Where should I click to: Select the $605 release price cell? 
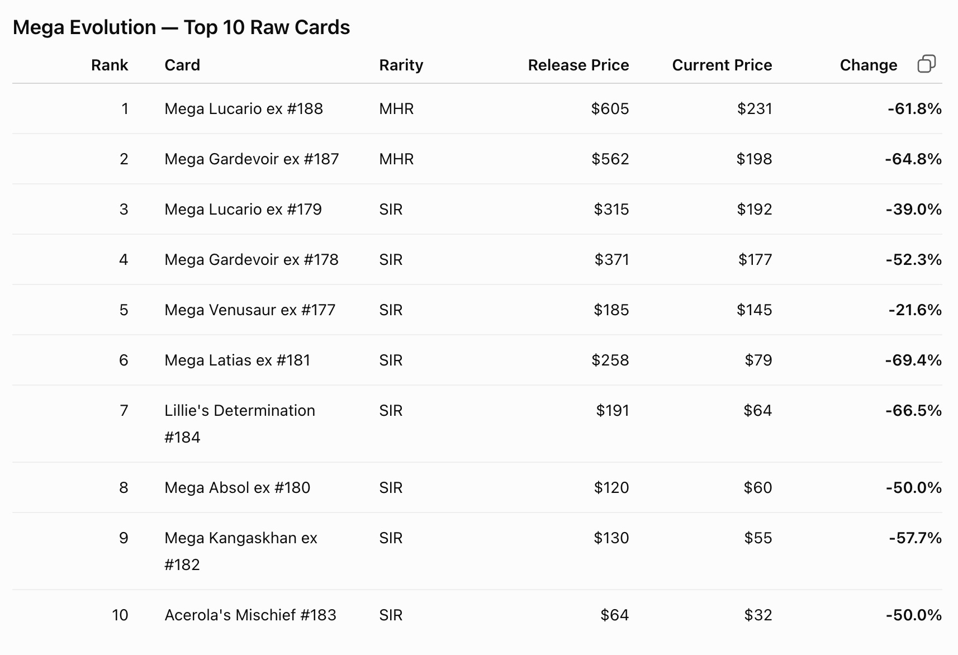(610, 108)
